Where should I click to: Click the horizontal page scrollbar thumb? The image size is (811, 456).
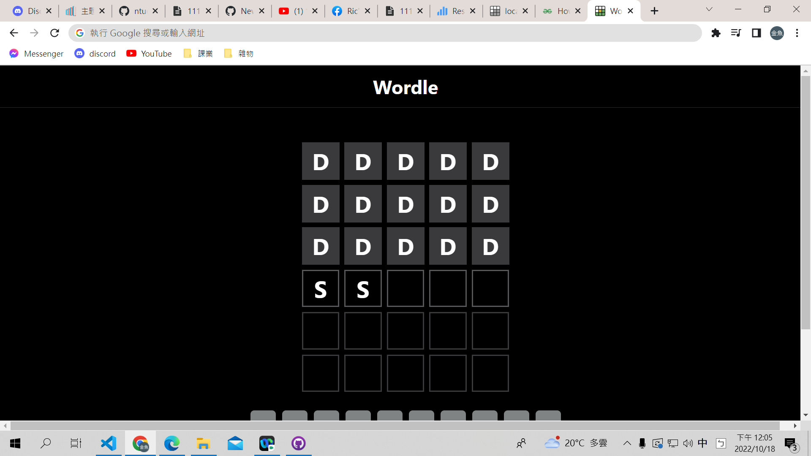point(395,426)
